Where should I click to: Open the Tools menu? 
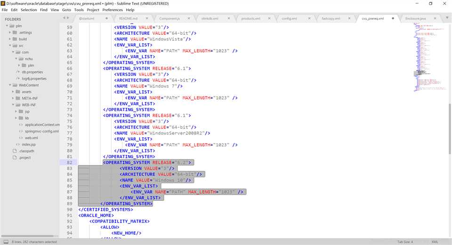(79, 10)
